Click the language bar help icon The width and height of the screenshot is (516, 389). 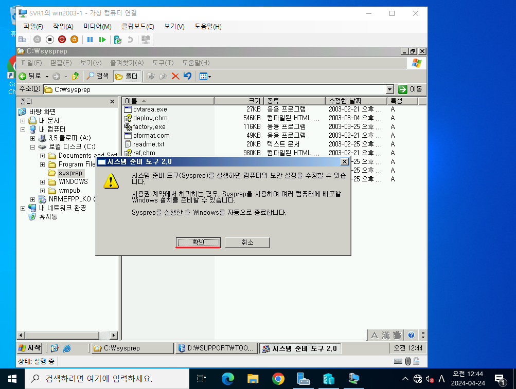(x=411, y=335)
